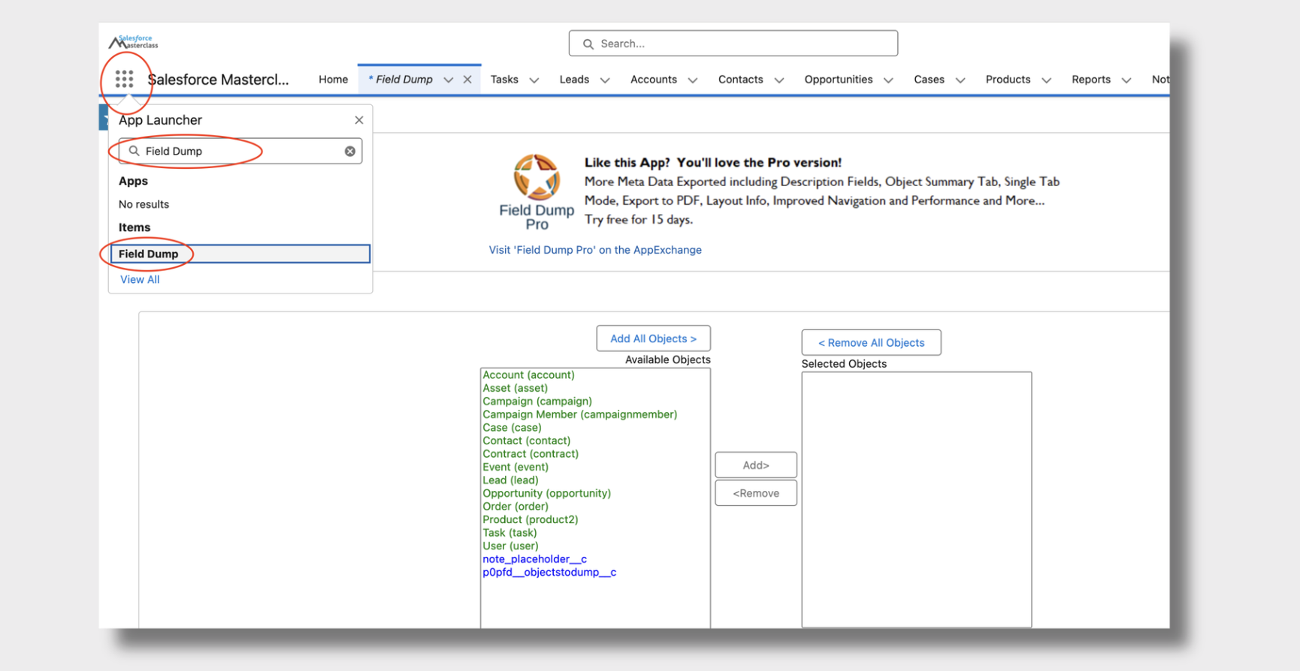Expand the Accounts tab dropdown
The height and width of the screenshot is (671, 1300).
point(693,80)
